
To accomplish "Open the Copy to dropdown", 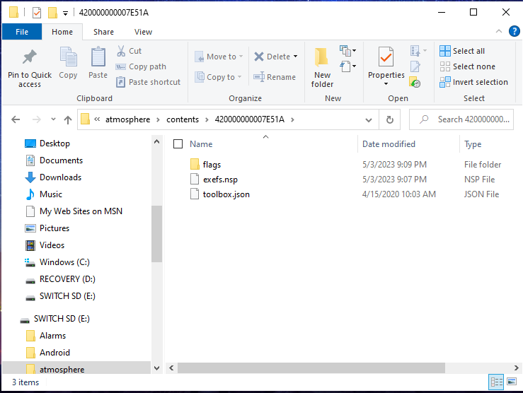I will click(219, 77).
